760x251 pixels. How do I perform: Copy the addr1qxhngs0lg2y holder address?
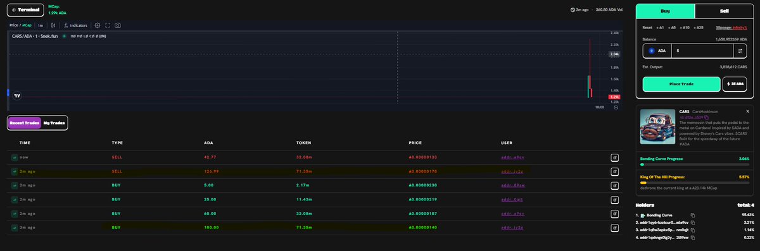pos(693,238)
